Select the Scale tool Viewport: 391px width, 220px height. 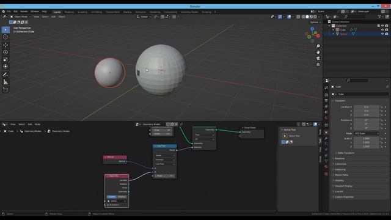5,59
